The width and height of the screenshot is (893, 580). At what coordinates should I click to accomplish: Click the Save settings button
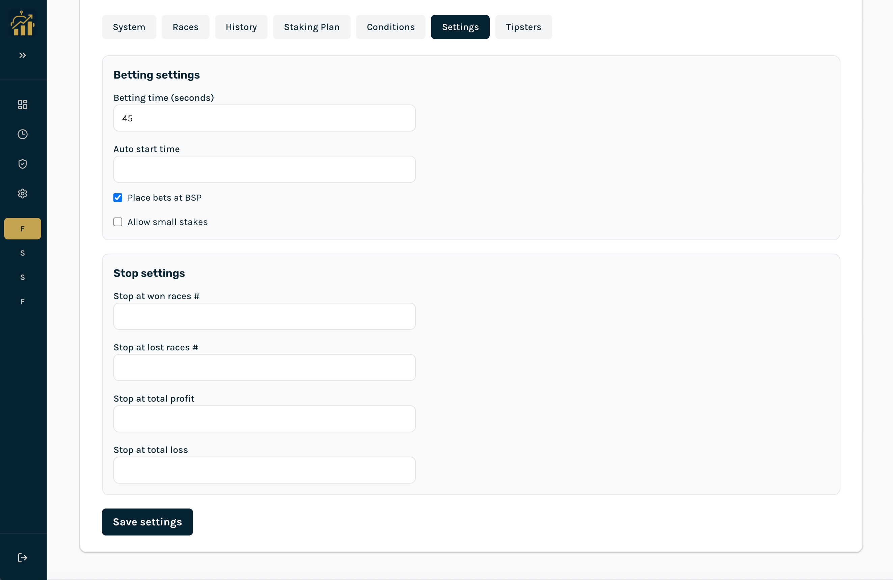[x=147, y=522]
